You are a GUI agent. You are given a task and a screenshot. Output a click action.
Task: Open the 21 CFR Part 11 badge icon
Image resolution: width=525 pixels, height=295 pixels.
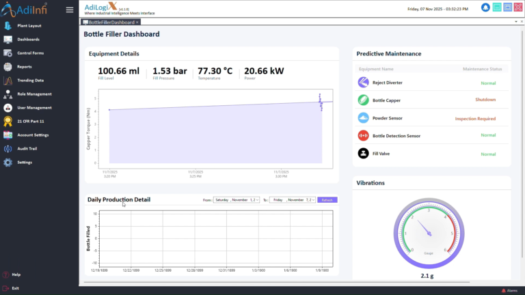coord(8,122)
